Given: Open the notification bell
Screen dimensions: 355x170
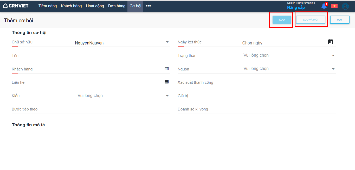Looking at the screenshot, I should (x=324, y=6).
